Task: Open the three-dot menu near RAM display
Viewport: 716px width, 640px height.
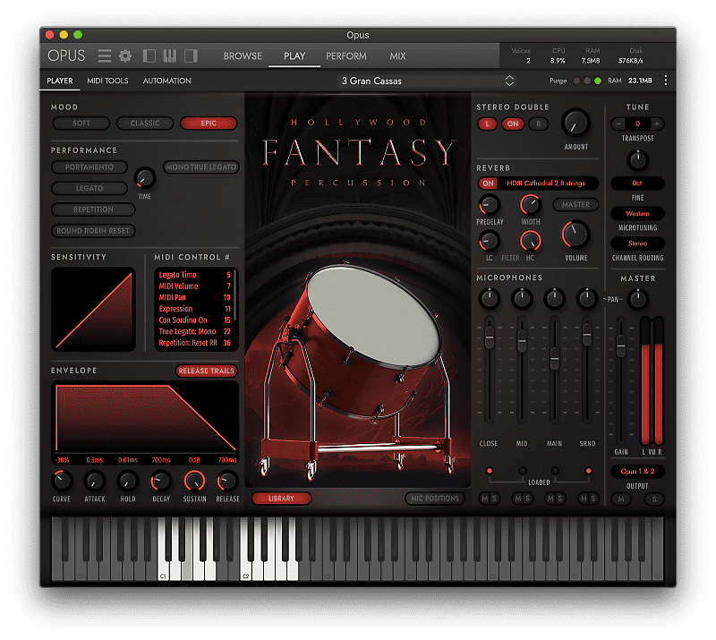Action: (x=666, y=81)
